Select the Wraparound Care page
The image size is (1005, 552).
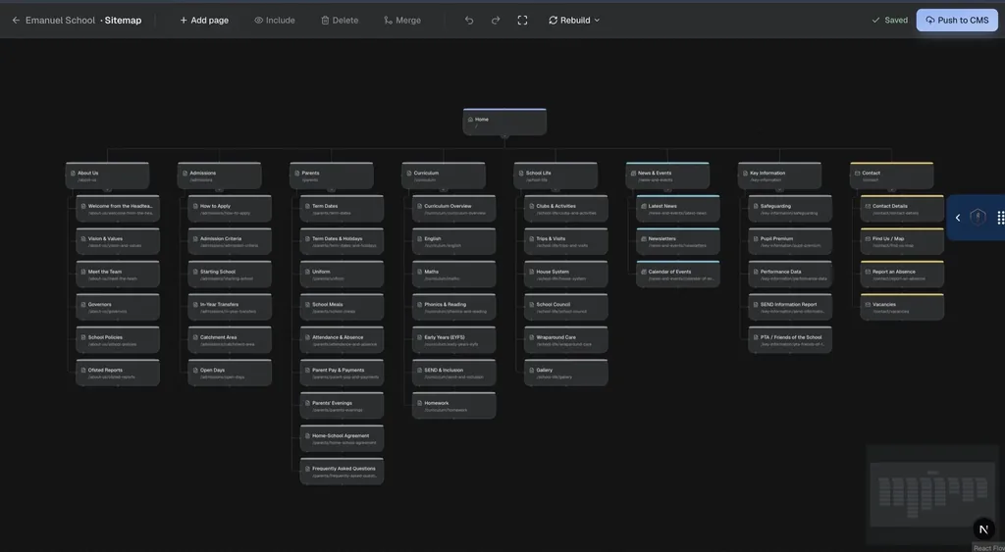pos(566,340)
